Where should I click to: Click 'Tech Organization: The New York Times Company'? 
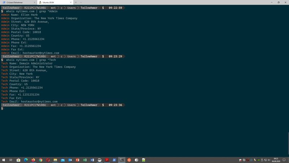tap(38, 67)
